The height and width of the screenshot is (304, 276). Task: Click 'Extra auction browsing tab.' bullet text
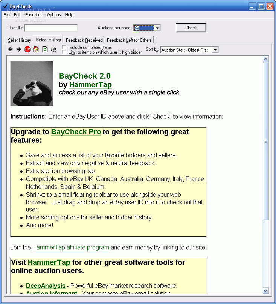pos(61,171)
